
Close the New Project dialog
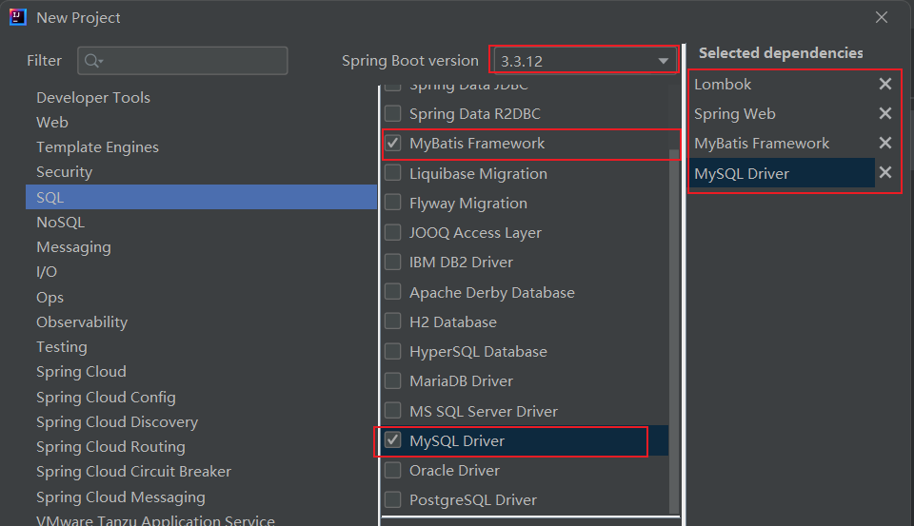point(882,17)
